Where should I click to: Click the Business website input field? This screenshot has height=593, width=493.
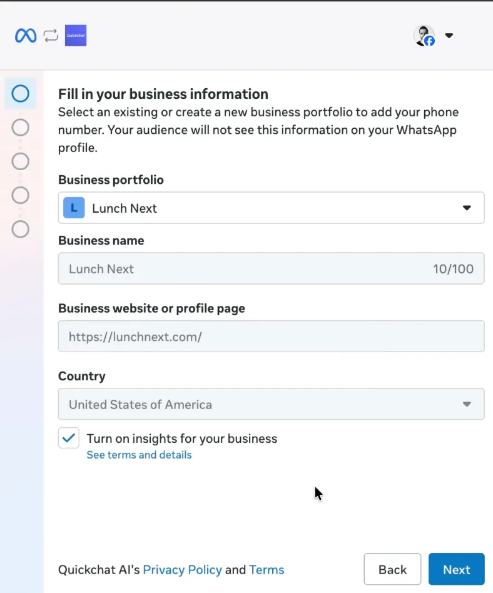point(271,336)
